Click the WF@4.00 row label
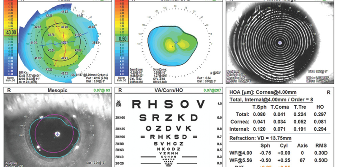This screenshot has width=338, height=167. (x=241, y=153)
